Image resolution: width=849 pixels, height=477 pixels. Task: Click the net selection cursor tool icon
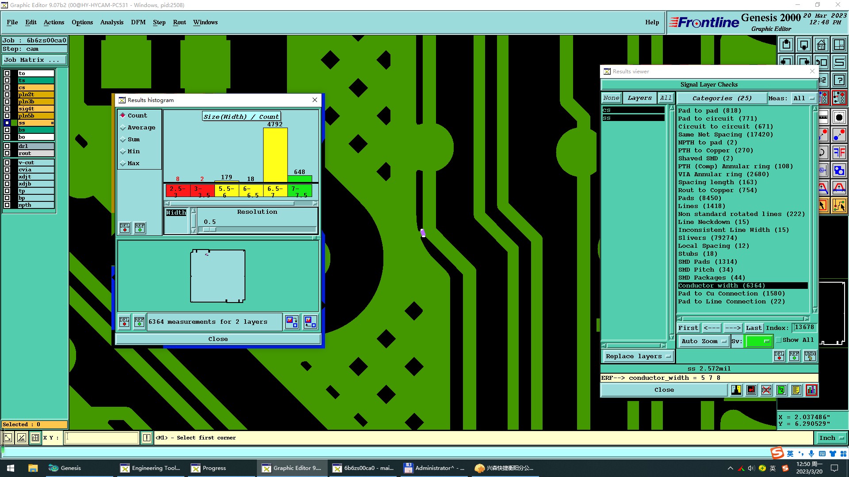[x=839, y=206]
